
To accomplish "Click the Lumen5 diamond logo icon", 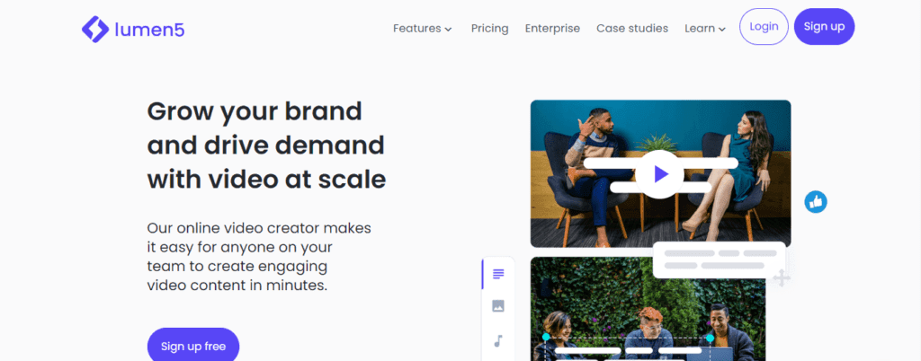I will 95,28.
